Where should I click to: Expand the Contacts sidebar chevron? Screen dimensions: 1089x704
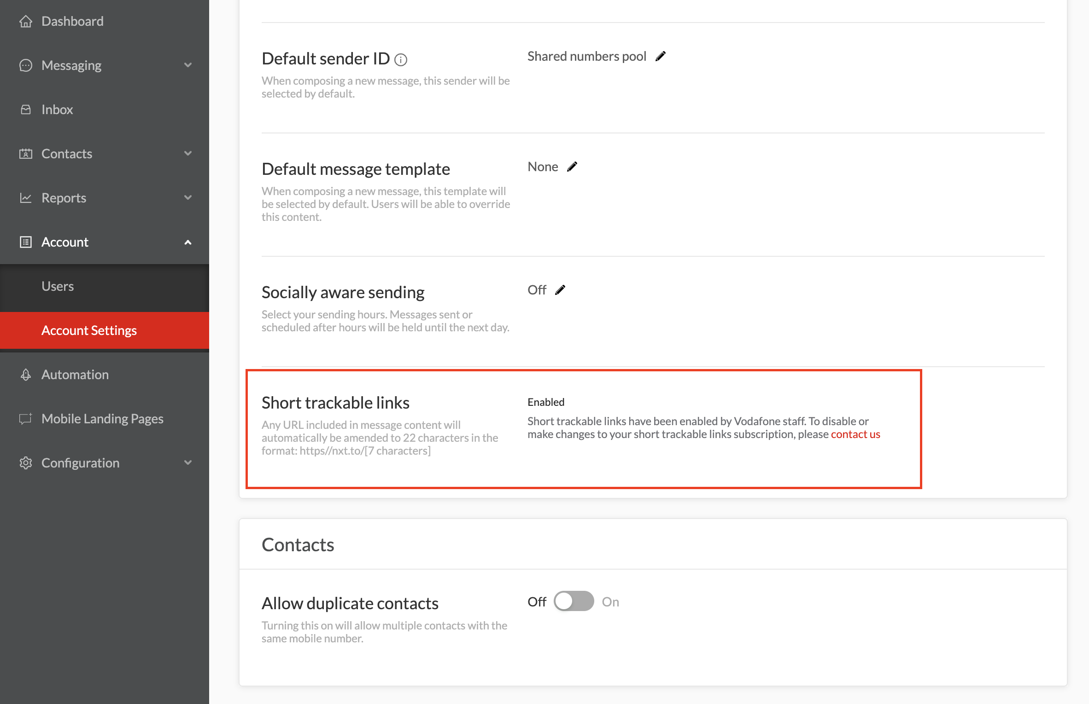(188, 154)
